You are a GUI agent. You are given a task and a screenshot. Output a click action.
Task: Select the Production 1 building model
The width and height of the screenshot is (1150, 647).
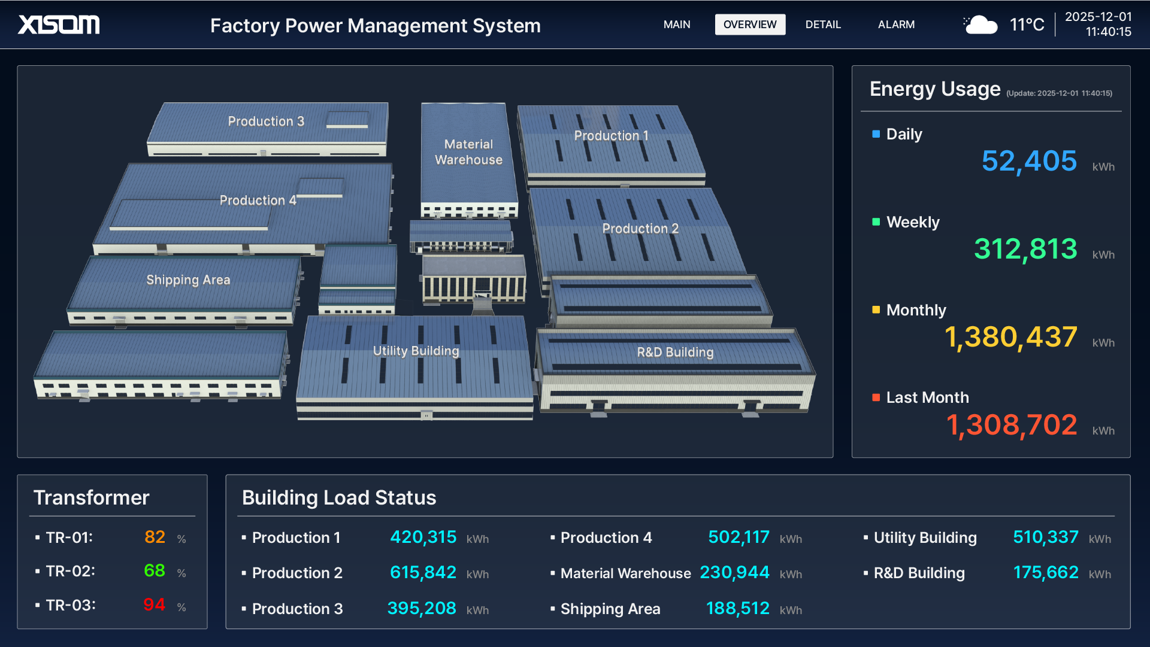611,136
